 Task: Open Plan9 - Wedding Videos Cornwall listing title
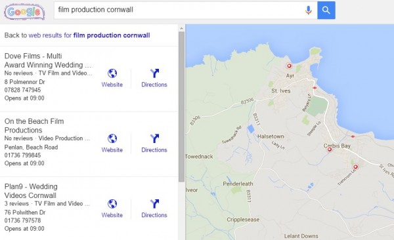pos(31,191)
